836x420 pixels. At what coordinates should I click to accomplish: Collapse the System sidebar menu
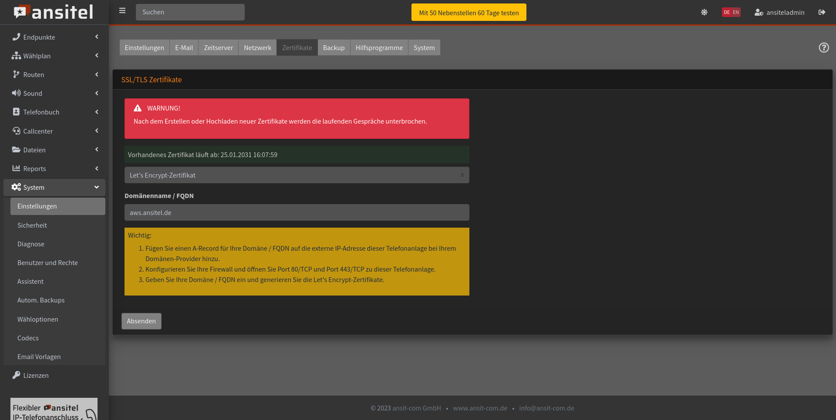point(54,187)
